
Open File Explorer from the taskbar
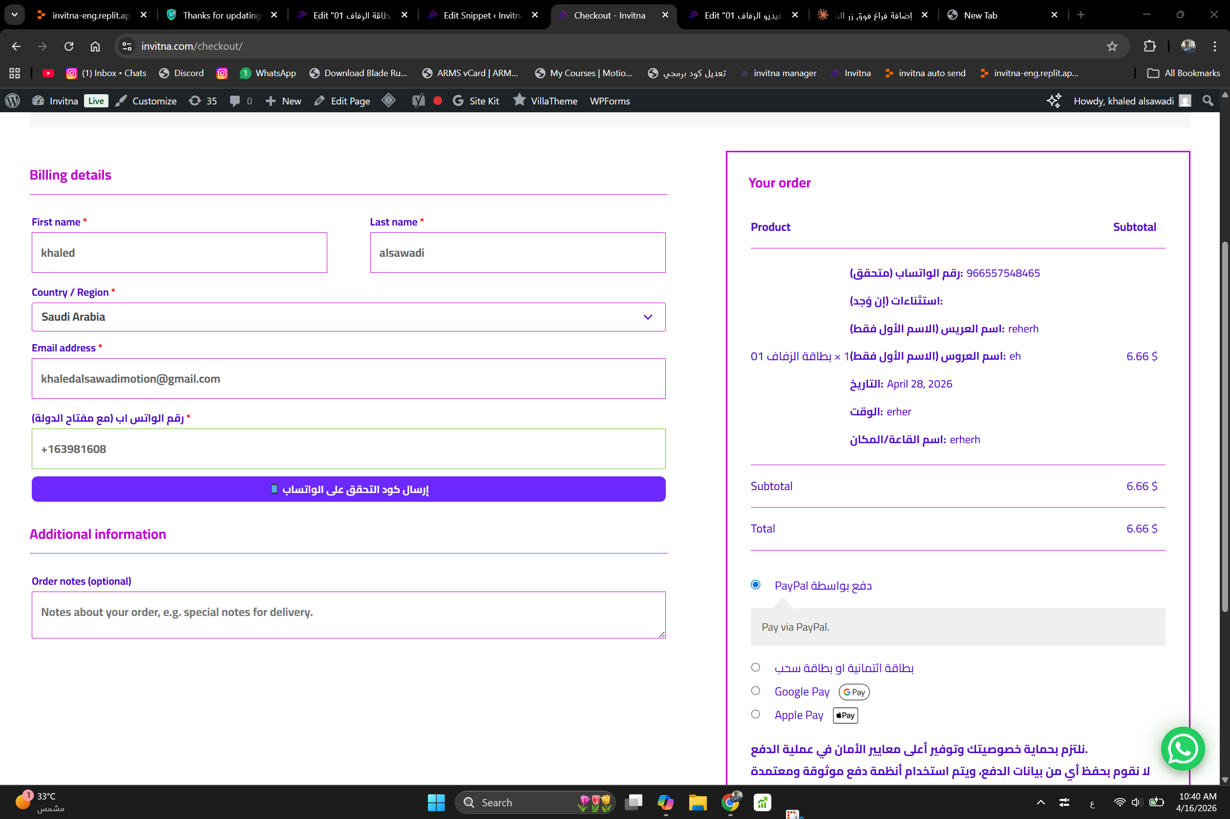[x=698, y=802]
